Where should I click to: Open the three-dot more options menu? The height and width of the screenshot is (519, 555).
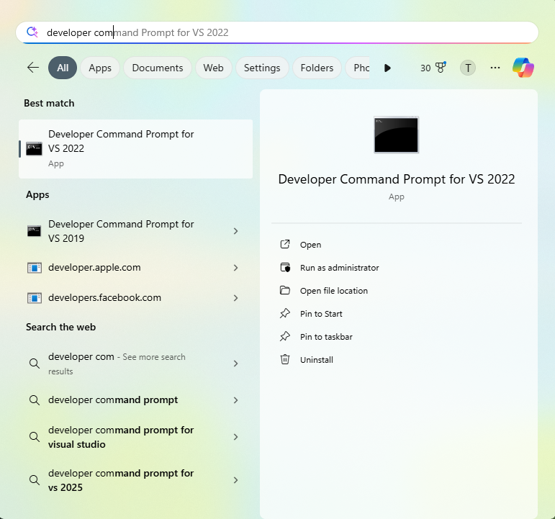(495, 68)
